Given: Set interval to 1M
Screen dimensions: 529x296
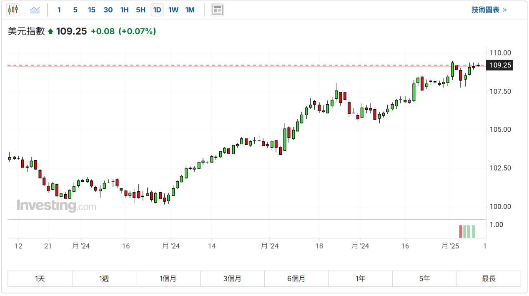Looking at the screenshot, I should [190, 10].
